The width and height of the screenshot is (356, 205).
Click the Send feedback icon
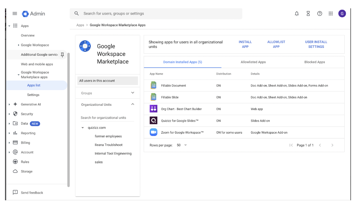click(x=16, y=192)
